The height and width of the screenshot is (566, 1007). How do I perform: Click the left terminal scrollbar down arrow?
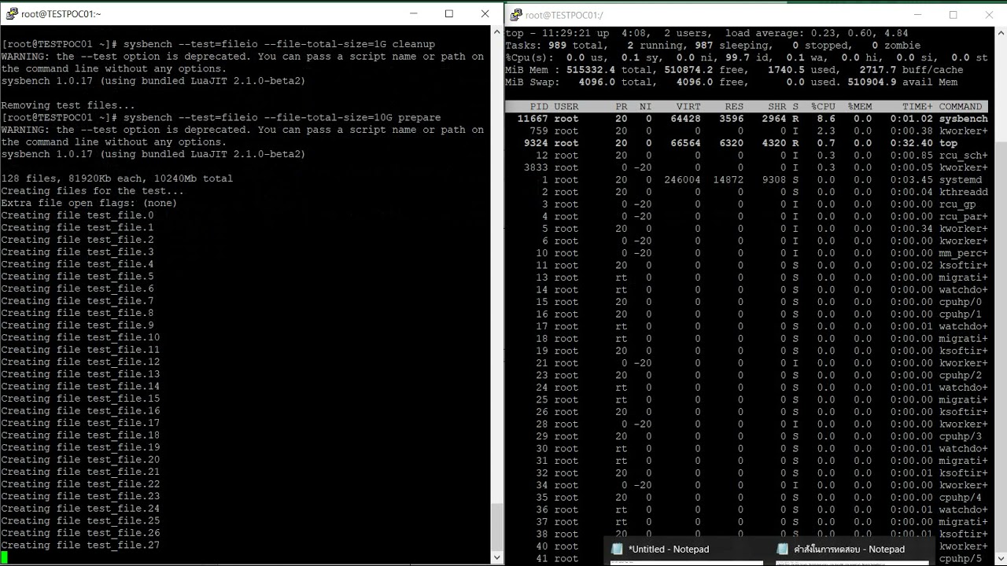point(496,557)
